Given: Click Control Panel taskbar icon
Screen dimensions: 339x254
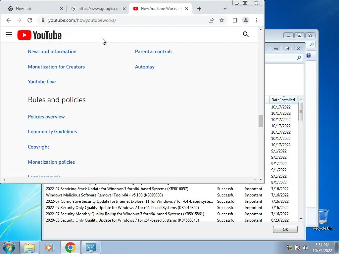Looking at the screenshot, I should (91, 247).
